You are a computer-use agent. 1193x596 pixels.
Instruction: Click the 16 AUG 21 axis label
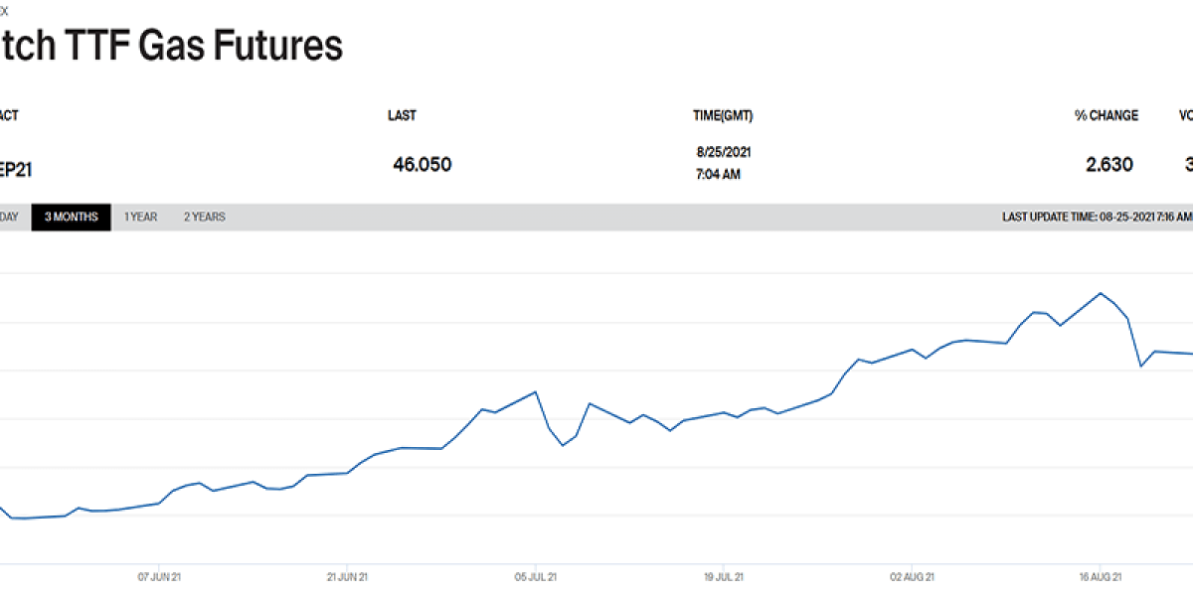[1101, 575]
